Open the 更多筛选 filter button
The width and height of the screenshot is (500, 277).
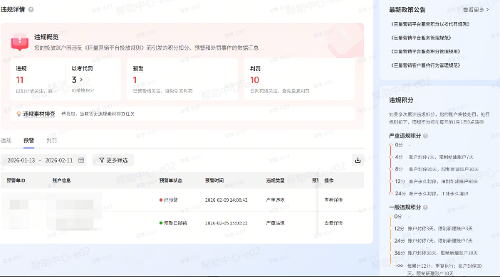113,161
